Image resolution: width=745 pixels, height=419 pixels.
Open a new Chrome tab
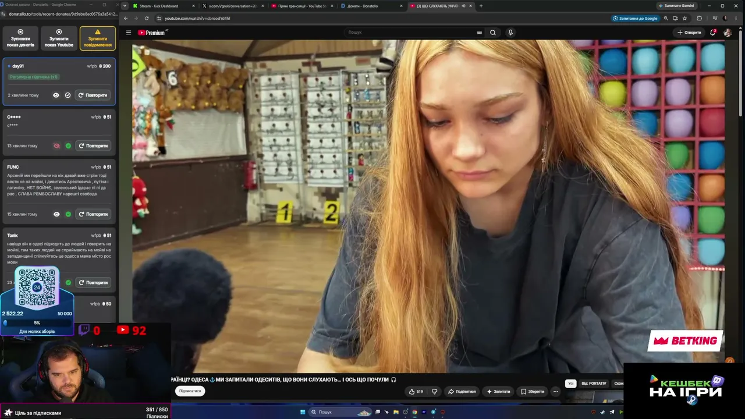481,6
